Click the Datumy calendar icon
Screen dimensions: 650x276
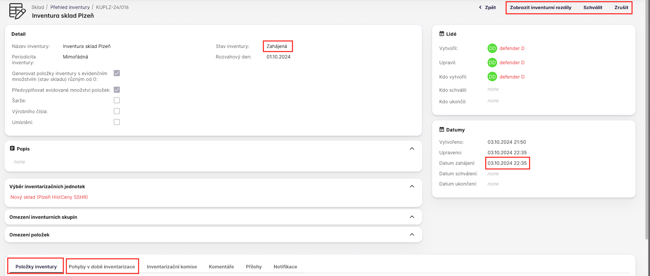point(441,130)
